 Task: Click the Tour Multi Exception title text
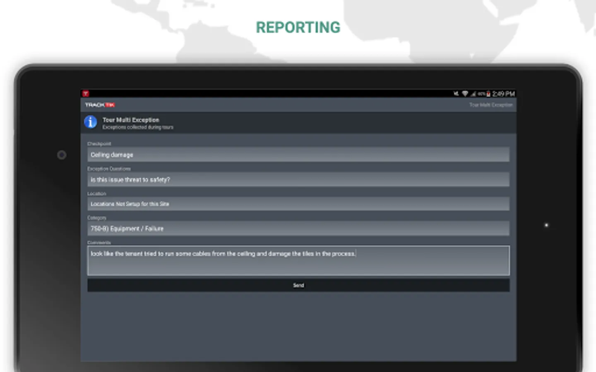pyautogui.click(x=131, y=120)
